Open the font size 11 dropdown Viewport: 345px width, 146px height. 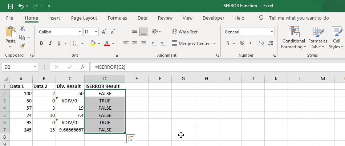96,32
